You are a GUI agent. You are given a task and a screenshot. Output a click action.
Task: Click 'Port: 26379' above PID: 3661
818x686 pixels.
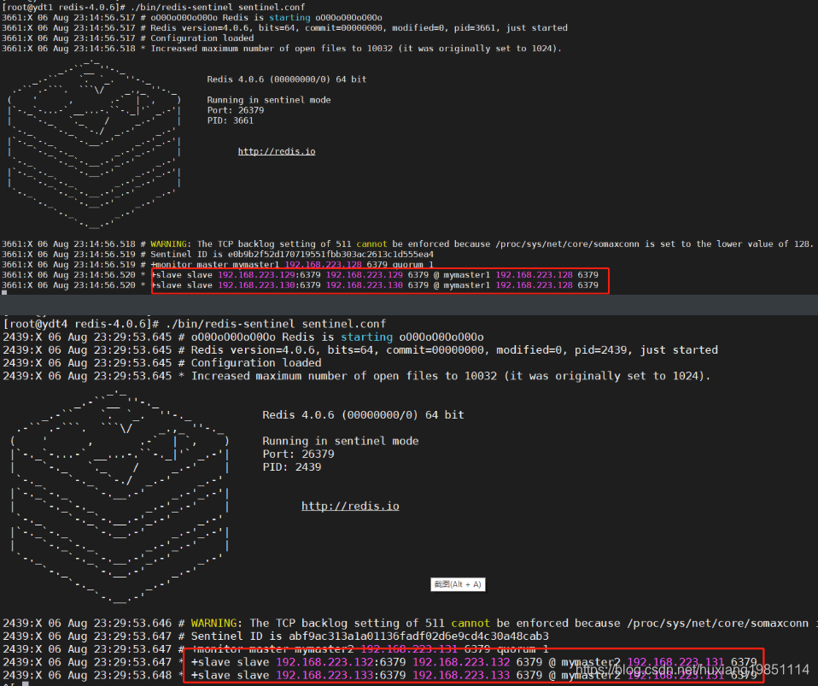tap(236, 110)
